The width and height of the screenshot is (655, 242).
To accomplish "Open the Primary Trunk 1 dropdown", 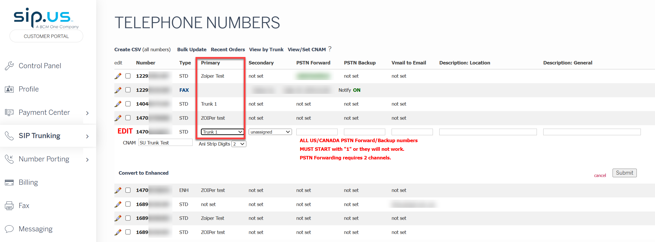I will pos(222,132).
